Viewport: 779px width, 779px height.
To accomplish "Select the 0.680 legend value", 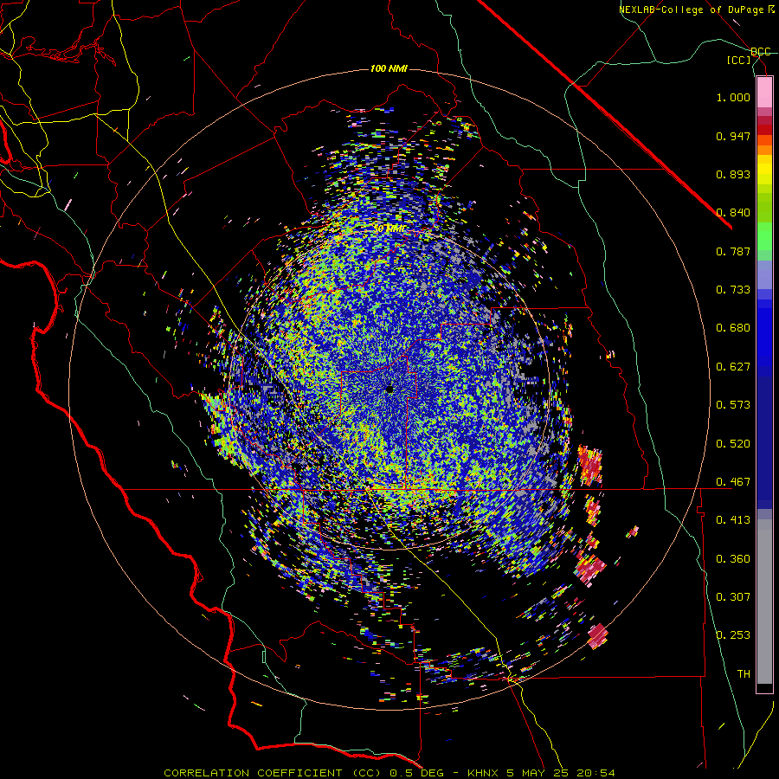I will tap(733, 328).
